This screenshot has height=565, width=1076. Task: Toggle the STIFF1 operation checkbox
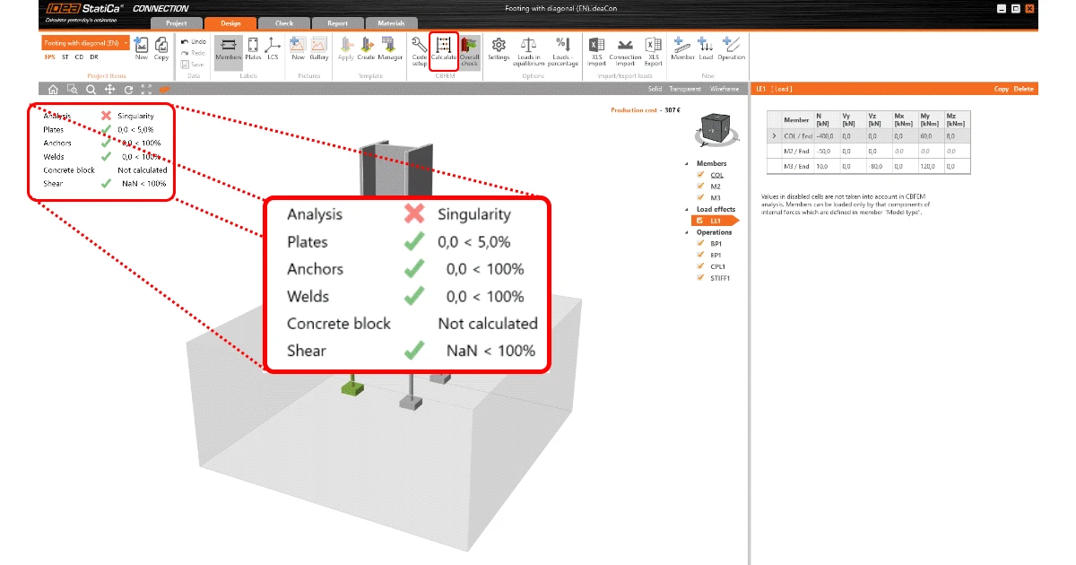[x=702, y=278]
